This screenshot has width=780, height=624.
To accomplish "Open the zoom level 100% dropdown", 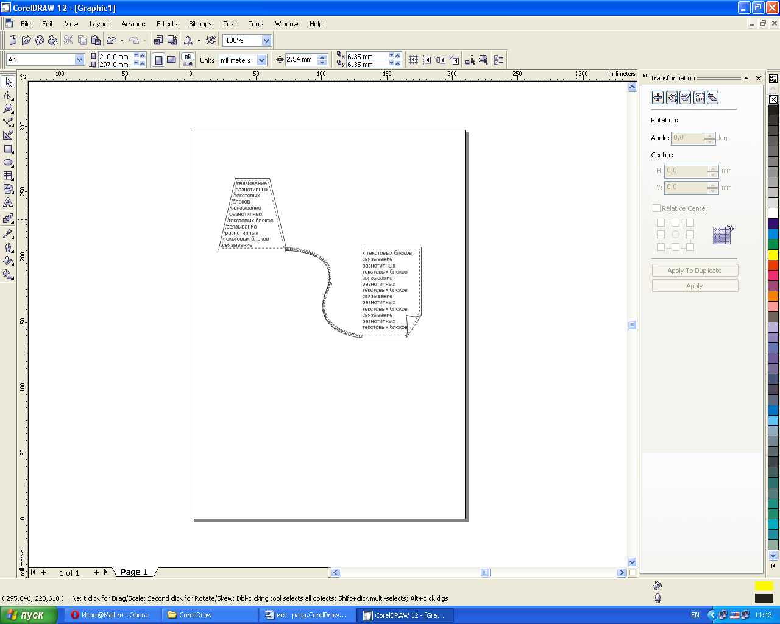I will [266, 40].
